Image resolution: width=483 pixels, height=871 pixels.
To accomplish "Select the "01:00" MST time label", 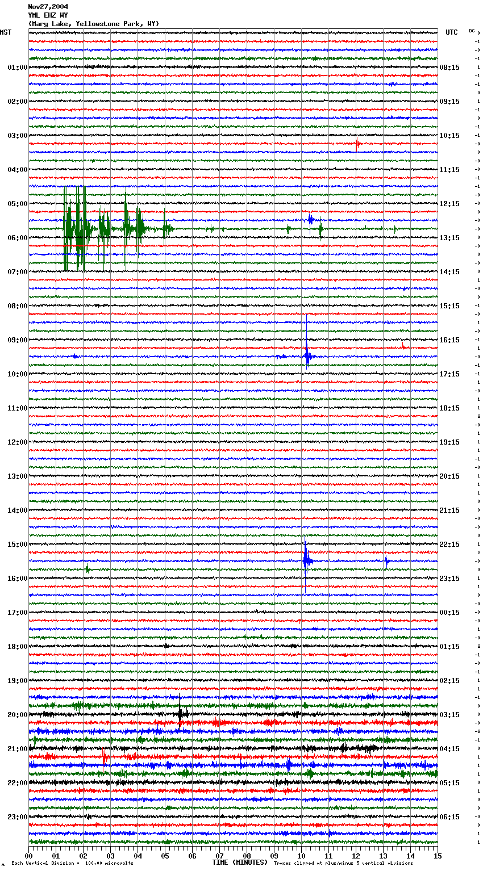I will (17, 68).
